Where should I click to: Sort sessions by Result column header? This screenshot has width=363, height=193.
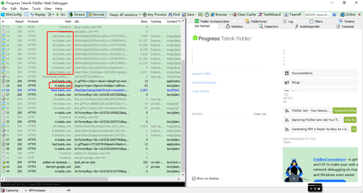(x=19, y=21)
